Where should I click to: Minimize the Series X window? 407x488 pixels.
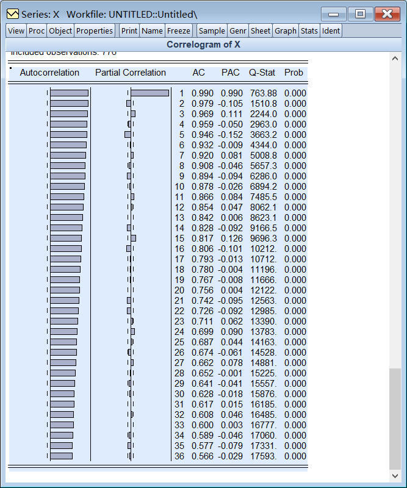click(x=333, y=14)
